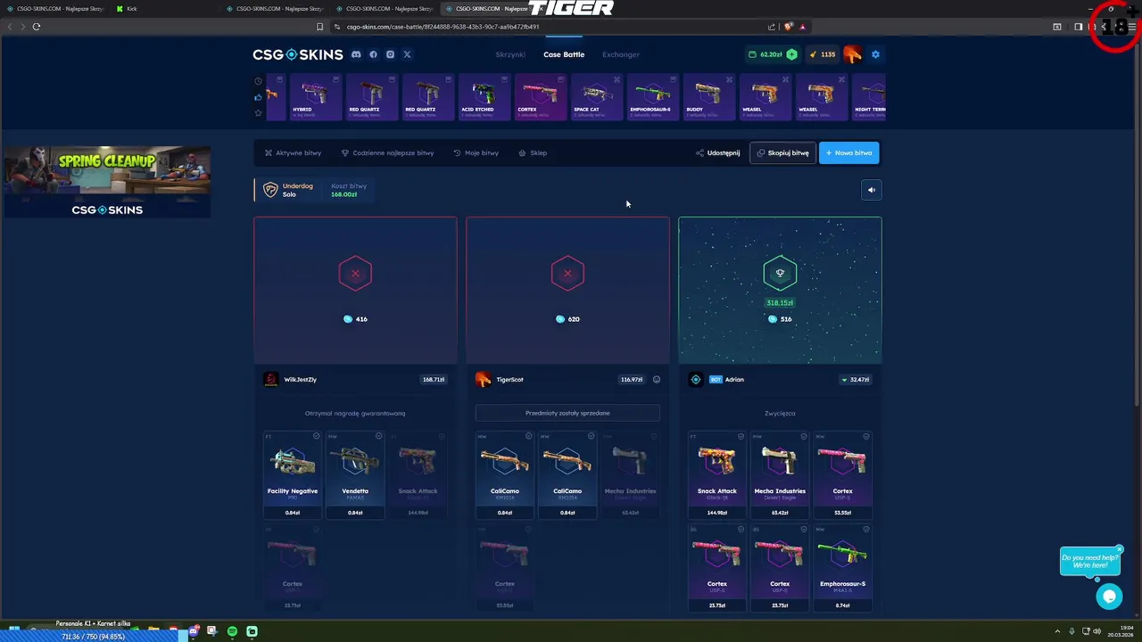Click the Facility Negative item check mark

(x=316, y=436)
